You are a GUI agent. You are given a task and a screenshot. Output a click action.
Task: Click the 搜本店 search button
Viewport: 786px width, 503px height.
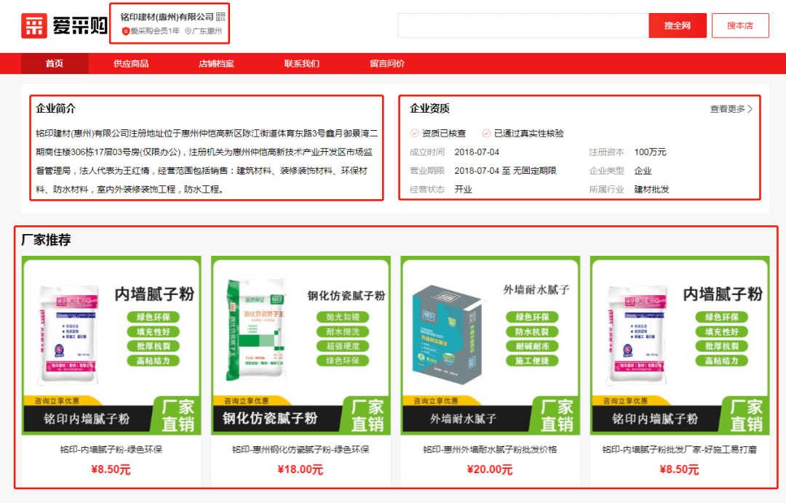pos(740,25)
